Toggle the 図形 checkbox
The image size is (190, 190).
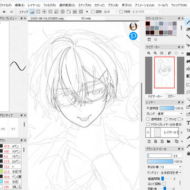[x=93, y=12]
